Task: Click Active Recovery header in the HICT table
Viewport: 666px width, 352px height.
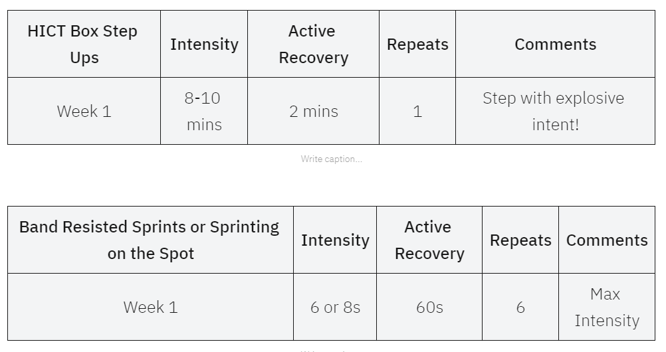Action: (x=313, y=44)
